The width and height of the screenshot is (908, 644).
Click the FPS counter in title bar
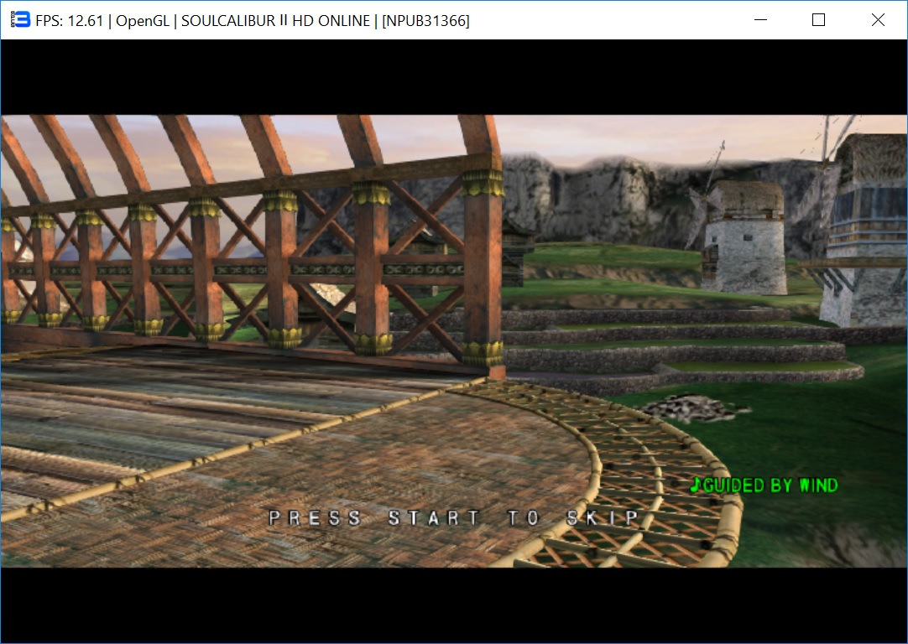coord(70,21)
